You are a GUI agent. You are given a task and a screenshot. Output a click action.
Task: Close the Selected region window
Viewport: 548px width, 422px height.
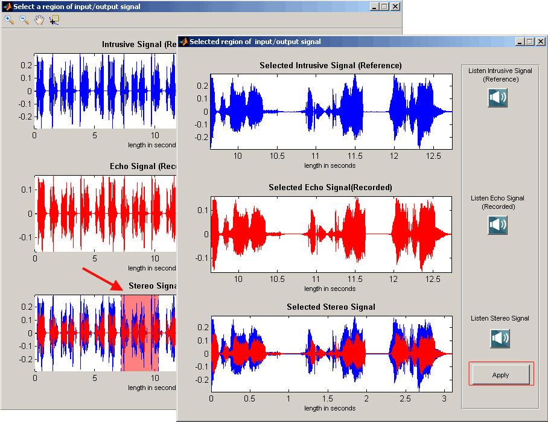pyautogui.click(x=541, y=42)
